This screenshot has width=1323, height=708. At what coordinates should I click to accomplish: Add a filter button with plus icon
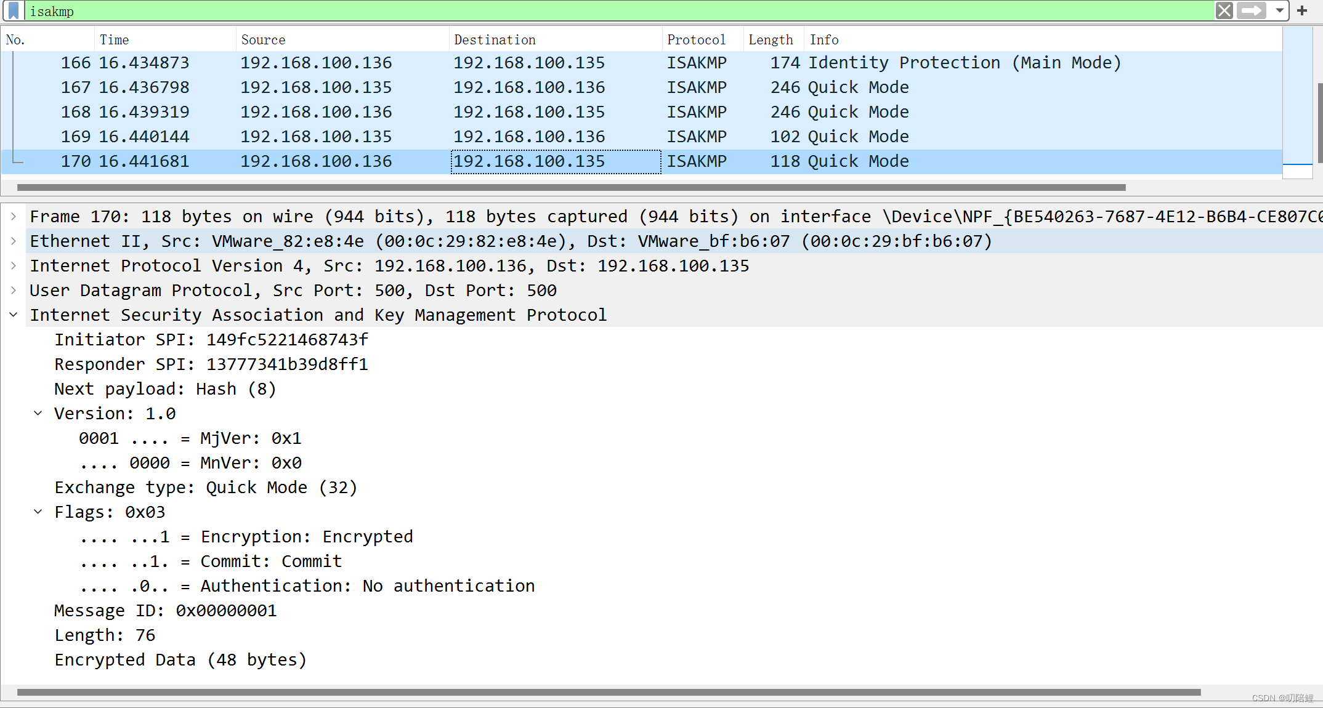point(1302,10)
